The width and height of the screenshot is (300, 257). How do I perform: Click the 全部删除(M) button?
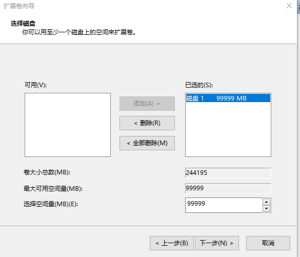(147, 143)
